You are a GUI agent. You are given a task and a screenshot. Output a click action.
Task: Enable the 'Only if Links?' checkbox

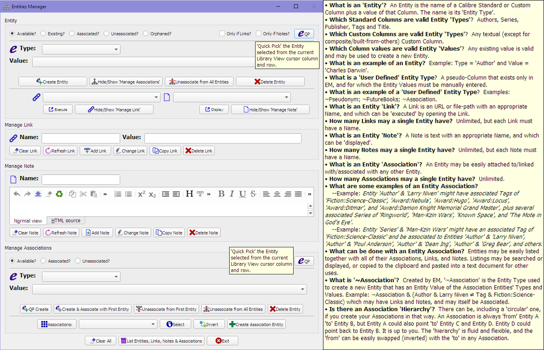tap(222, 34)
